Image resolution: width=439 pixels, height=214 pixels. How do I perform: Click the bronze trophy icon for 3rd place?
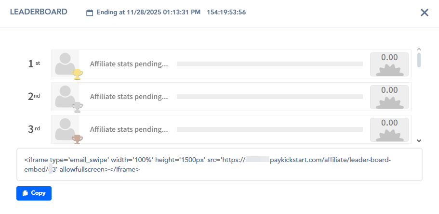click(x=77, y=139)
